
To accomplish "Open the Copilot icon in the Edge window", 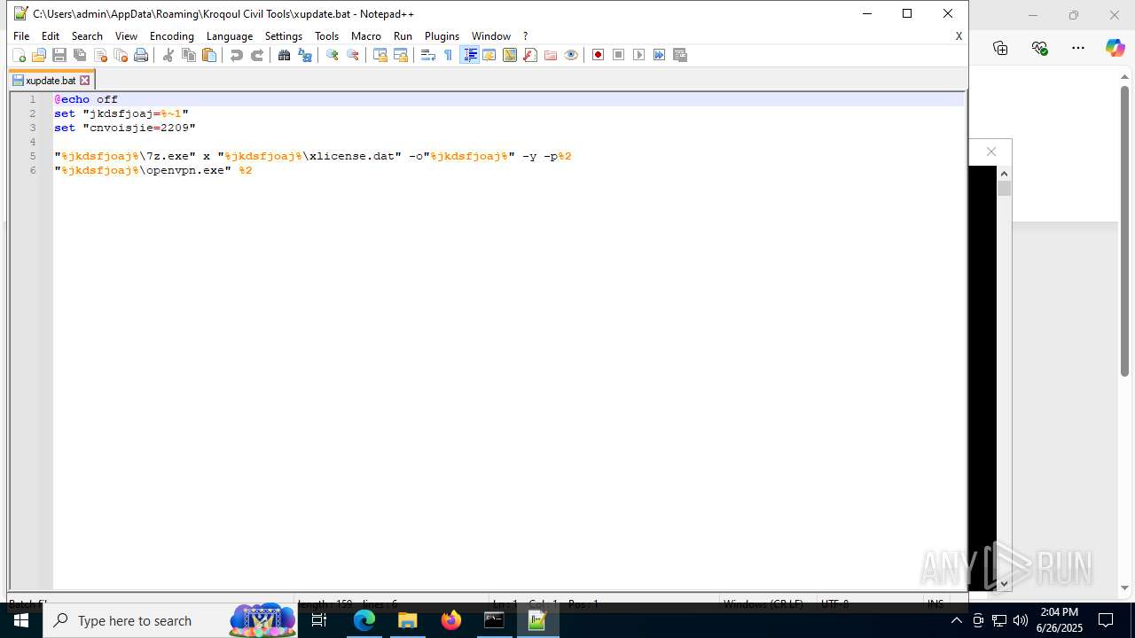I will point(1115,48).
